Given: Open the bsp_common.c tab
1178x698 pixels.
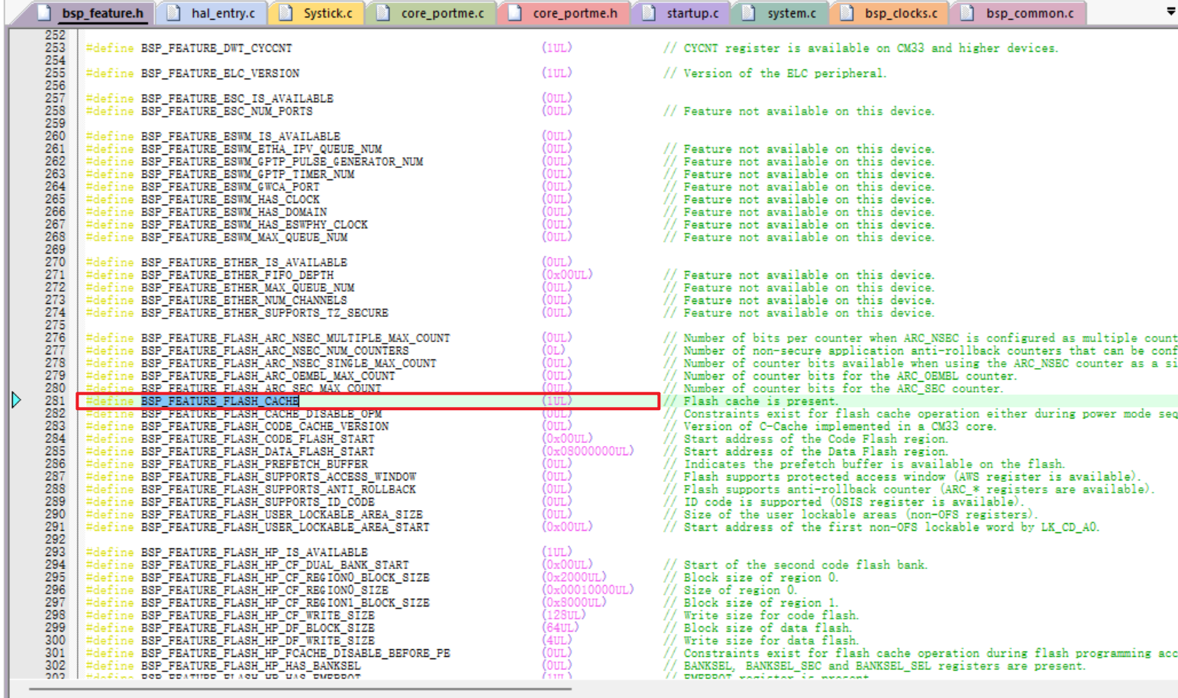Looking at the screenshot, I should [x=1018, y=13].
